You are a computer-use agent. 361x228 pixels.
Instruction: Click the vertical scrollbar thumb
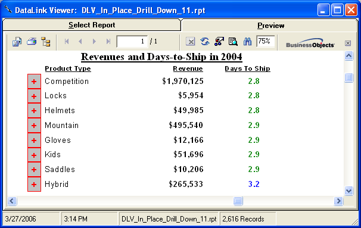click(349, 77)
